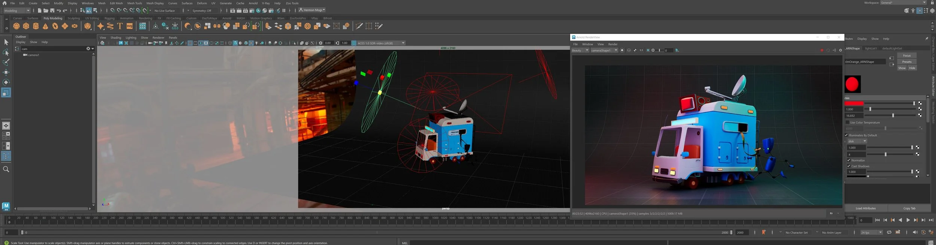936x245 pixels.
Task: Enable Use Color Temperature checkbox
Action: pos(848,122)
